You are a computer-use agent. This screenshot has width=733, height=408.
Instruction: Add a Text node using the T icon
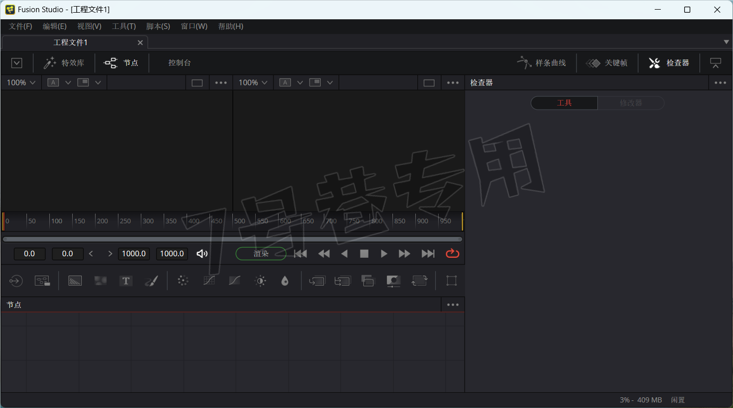(x=126, y=281)
